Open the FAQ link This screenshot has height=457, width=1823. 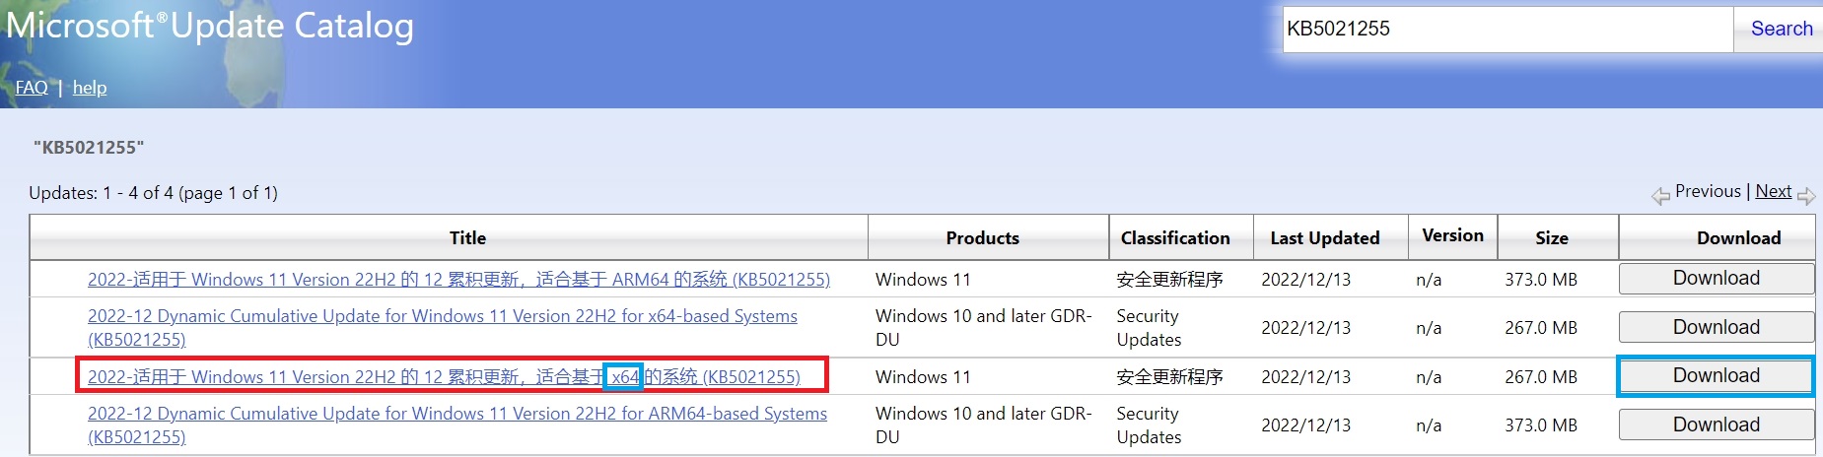point(32,88)
